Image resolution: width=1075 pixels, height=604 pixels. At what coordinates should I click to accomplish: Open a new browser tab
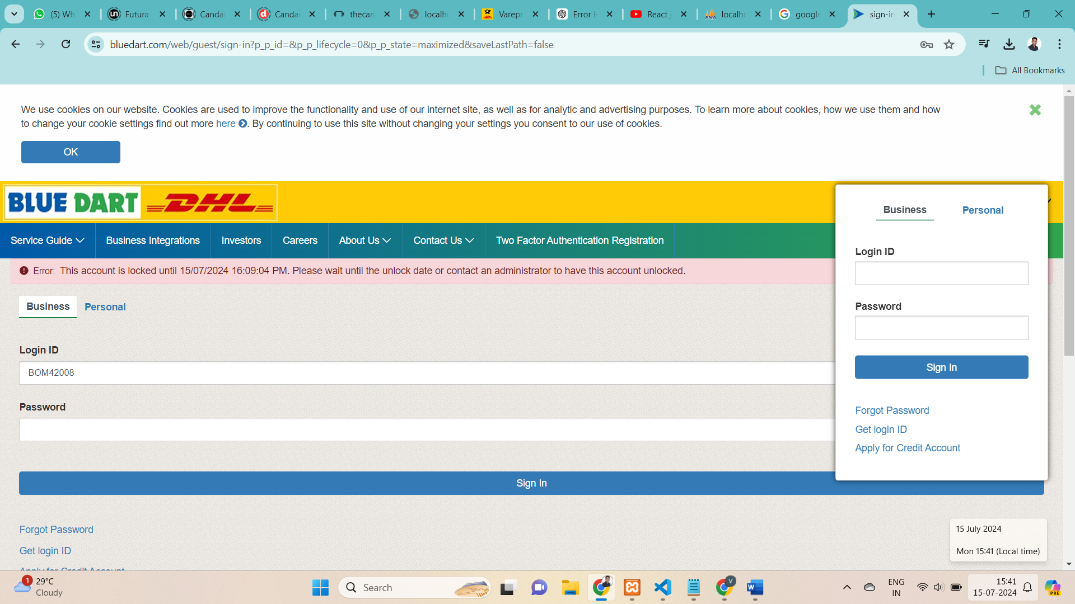(932, 15)
